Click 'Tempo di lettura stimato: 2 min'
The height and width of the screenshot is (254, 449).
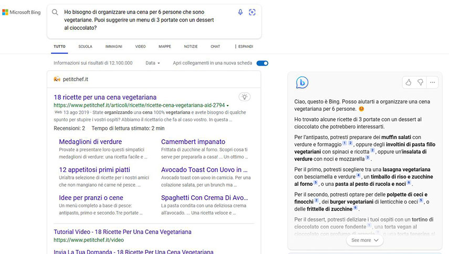pos(128,129)
